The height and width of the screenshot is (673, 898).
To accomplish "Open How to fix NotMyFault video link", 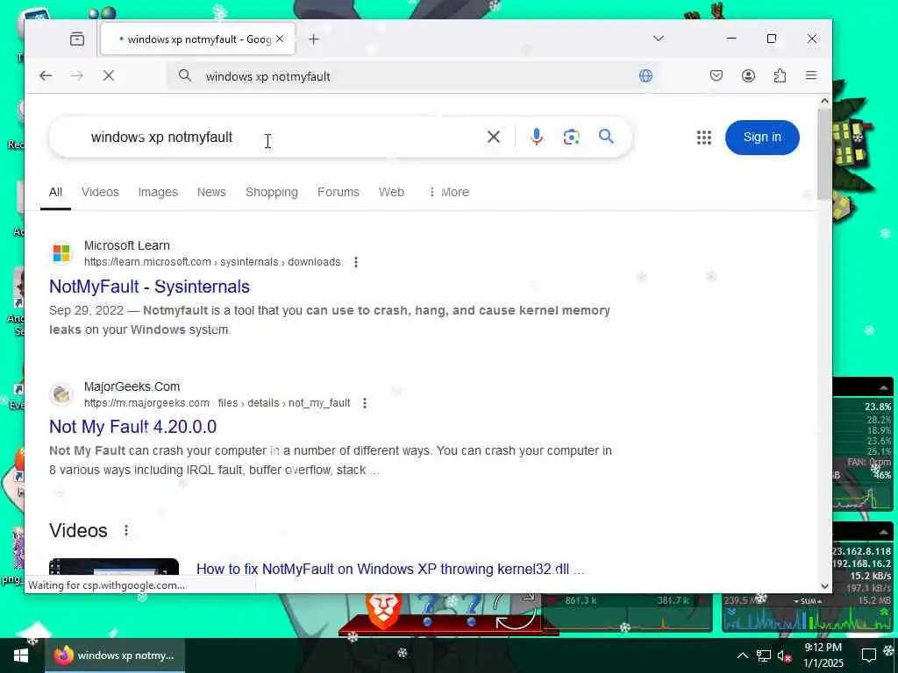I will coord(390,570).
